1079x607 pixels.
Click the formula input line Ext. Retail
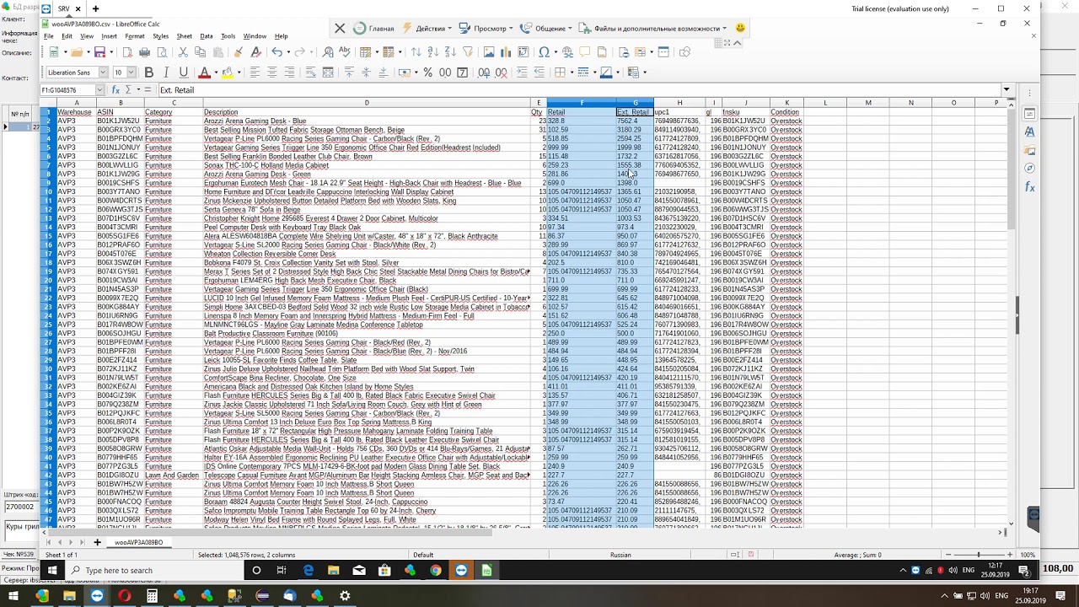pyautogui.click(x=580, y=89)
